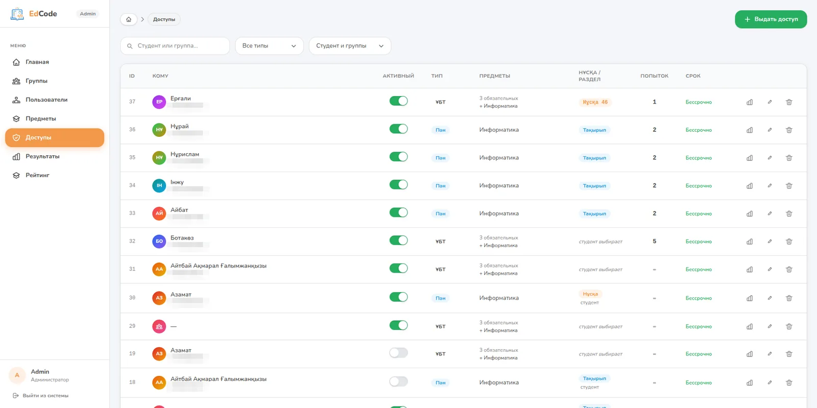This screenshot has width=817, height=408.
Task: Delete access row 29 group entry
Action: point(789,326)
